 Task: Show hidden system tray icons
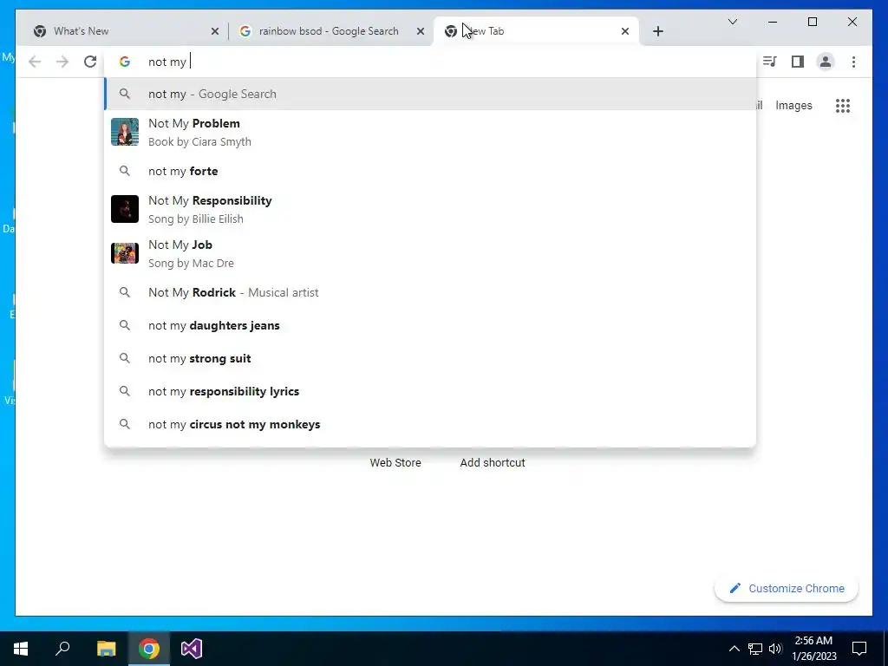[x=734, y=649]
